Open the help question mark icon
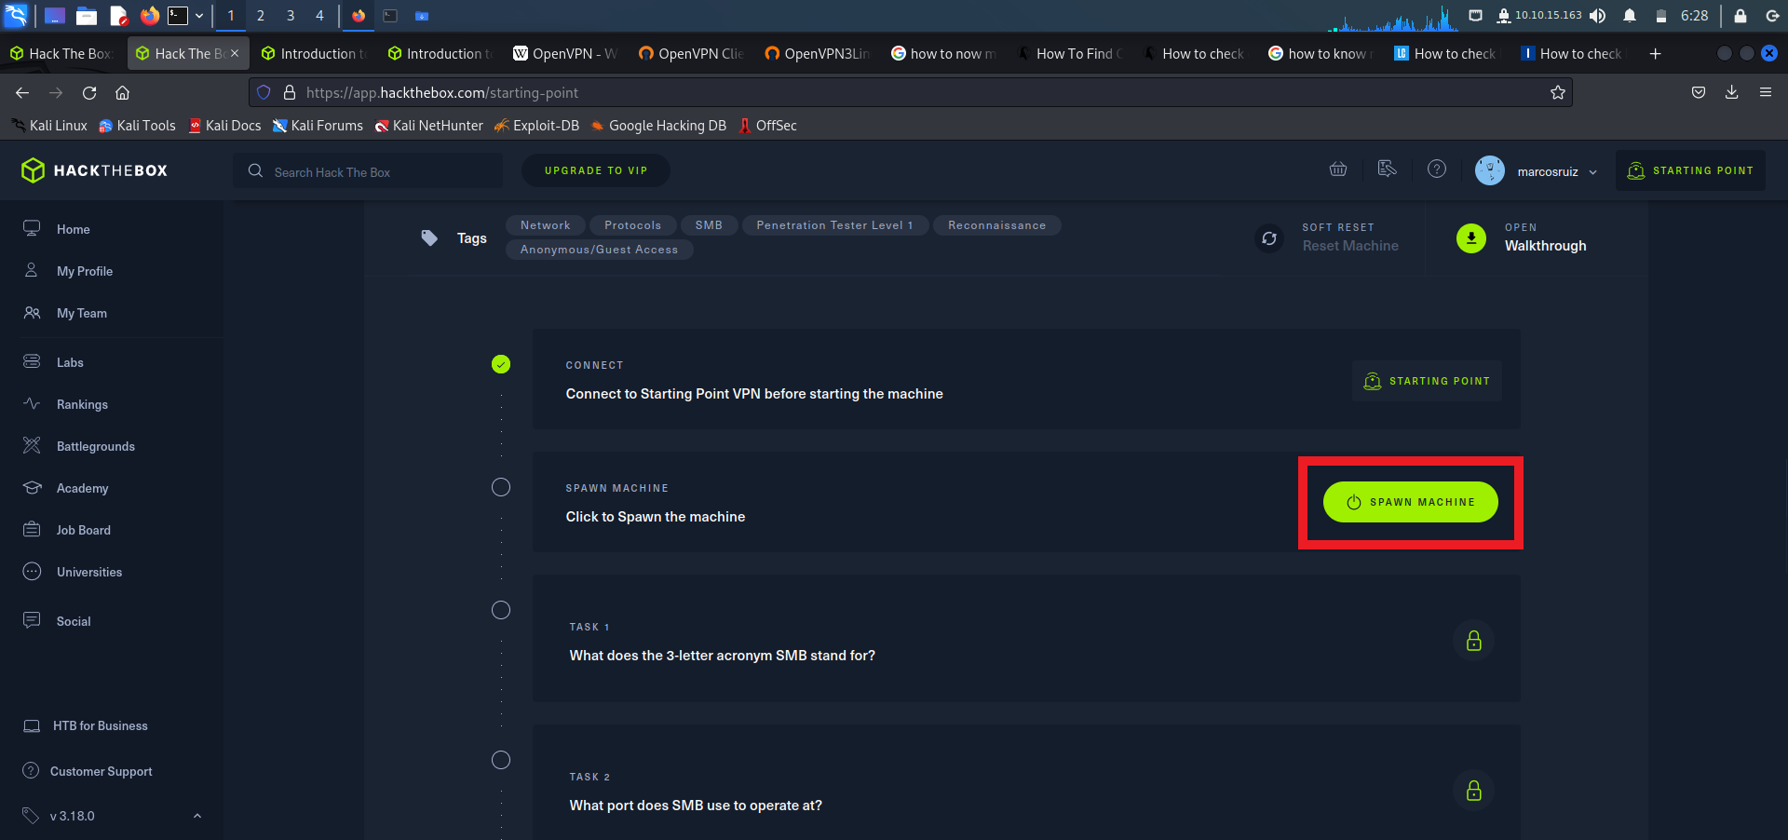This screenshot has width=1788, height=840. 1437,169
